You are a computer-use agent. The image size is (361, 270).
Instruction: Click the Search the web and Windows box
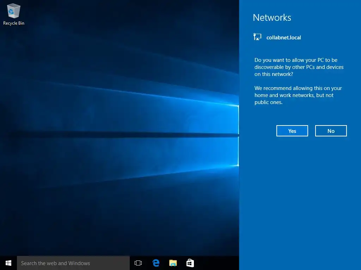point(73,263)
